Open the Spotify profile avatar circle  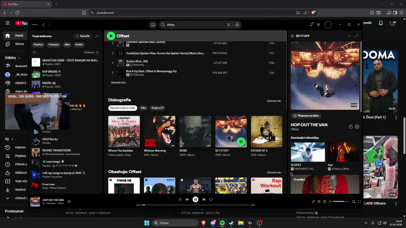328,25
